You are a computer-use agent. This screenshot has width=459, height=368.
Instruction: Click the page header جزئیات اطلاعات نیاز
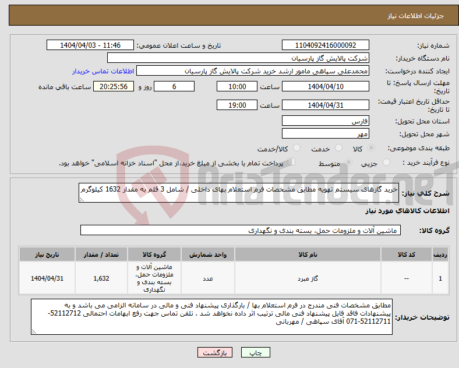coord(416,16)
